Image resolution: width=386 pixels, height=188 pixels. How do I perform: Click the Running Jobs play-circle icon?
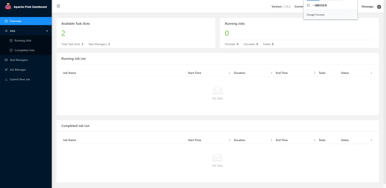[x=11, y=40]
